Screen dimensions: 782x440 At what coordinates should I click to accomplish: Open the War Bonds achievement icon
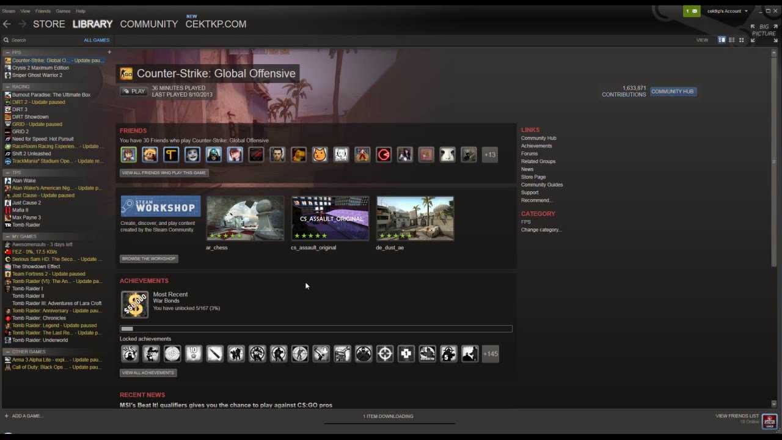[134, 304]
